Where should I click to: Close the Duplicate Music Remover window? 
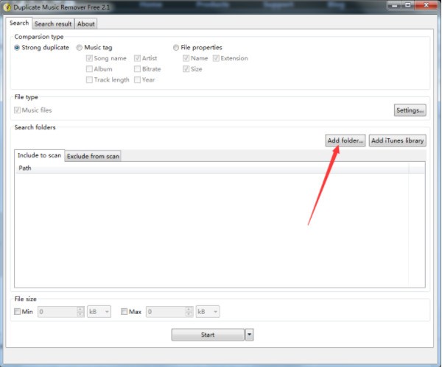[x=427, y=5]
